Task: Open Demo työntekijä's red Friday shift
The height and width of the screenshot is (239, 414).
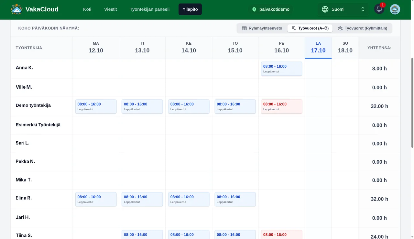Action: pos(281,106)
